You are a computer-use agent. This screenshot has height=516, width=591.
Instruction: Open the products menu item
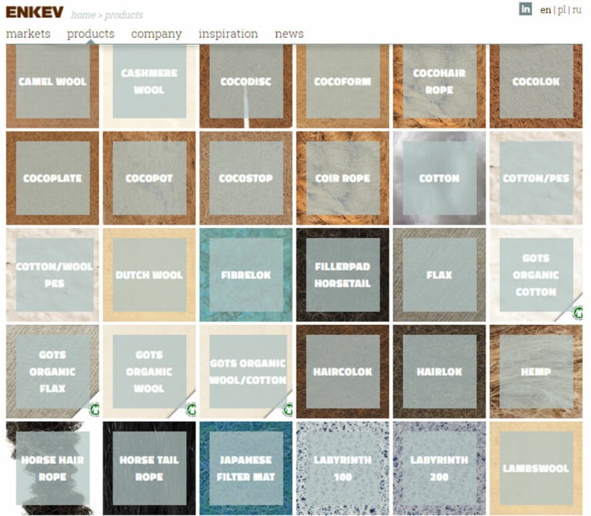91,34
